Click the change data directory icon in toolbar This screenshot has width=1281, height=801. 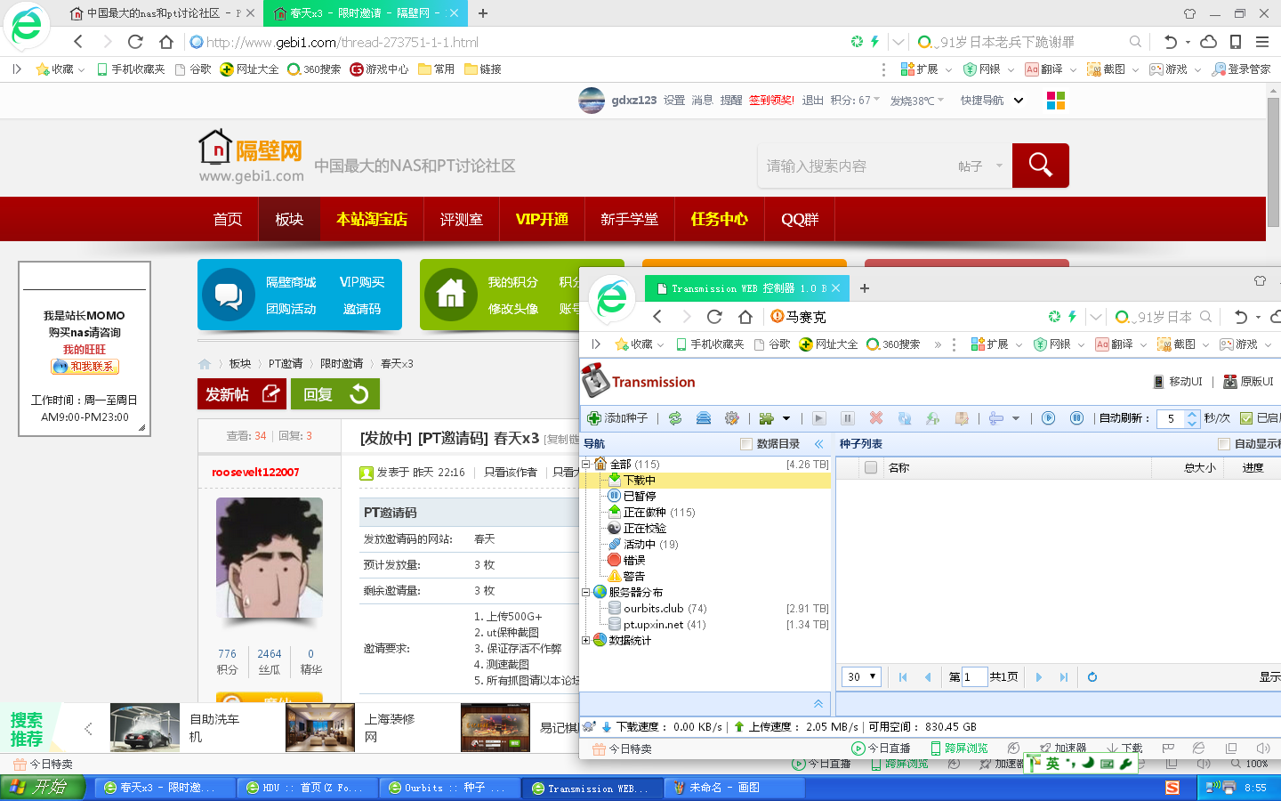962,418
